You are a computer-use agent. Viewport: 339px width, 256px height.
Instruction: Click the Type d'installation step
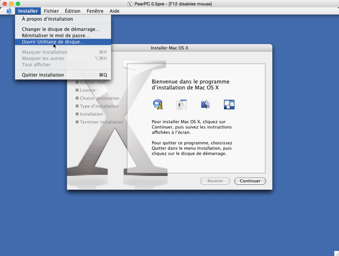coord(97,106)
